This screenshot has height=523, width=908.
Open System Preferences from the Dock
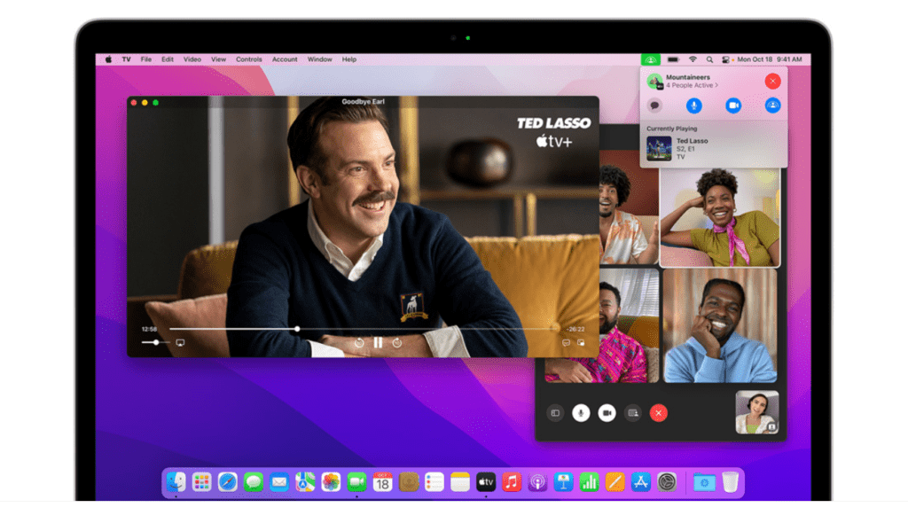pyautogui.click(x=667, y=482)
